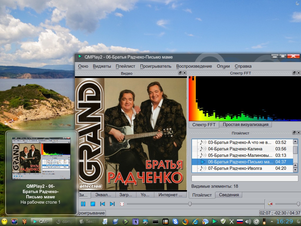This screenshot has width=301, height=226.
Task: Launch Skype from the taskbar
Action: point(175,222)
